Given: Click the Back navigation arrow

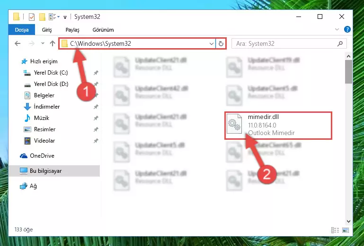Looking at the screenshot, I should [x=18, y=43].
